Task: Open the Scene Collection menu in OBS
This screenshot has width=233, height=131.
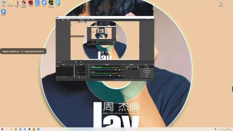Action: pos(82,20)
